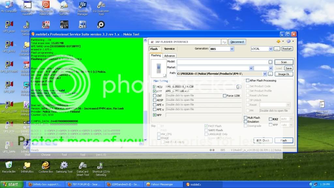Select the LG Qualcomm Tool desktop icon

[101, 8]
